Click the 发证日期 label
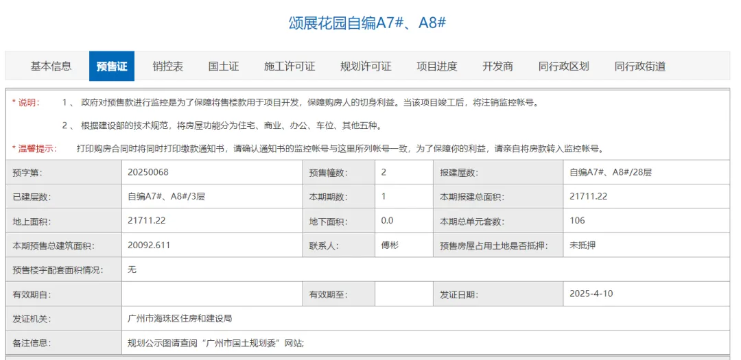Image resolution: width=741 pixels, height=360 pixels. point(459,295)
